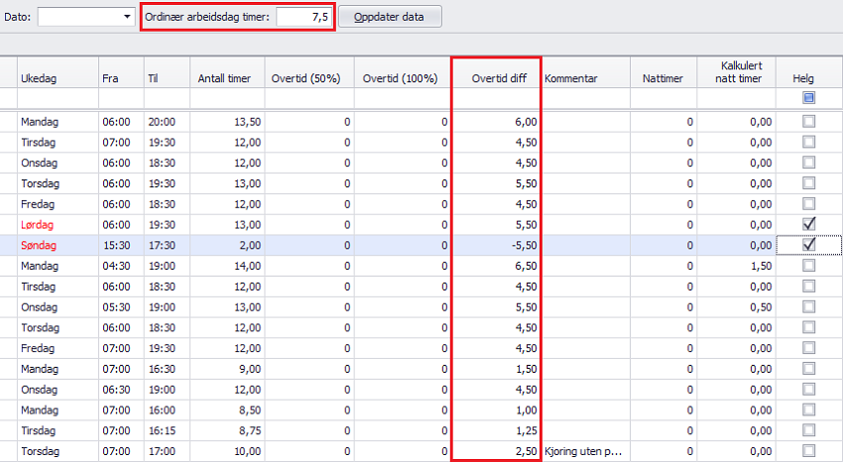Select the Søndag row weekday cell
This screenshot has height=462, width=843.
[58, 245]
